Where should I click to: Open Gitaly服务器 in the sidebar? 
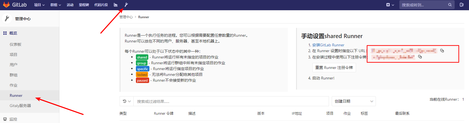click(x=20, y=106)
